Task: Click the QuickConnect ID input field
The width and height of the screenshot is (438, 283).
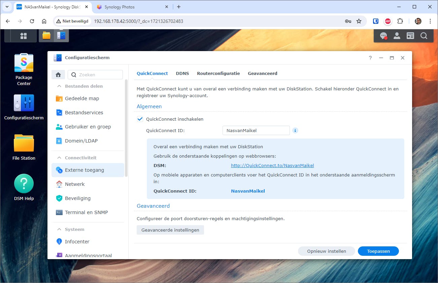Action: [256, 130]
